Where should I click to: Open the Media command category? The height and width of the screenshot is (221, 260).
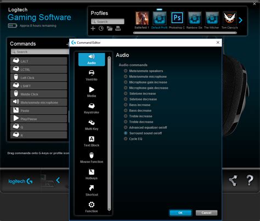click(92, 92)
